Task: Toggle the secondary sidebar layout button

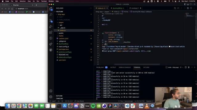Action: tap(191, 4)
